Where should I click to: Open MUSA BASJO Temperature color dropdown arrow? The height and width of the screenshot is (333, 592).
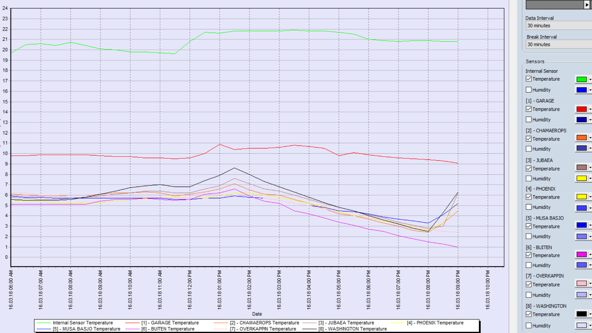point(590,225)
